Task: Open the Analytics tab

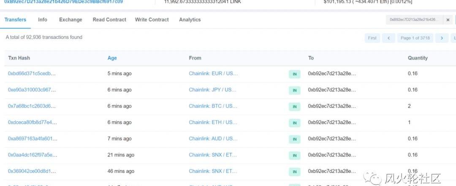Action: 190,20
